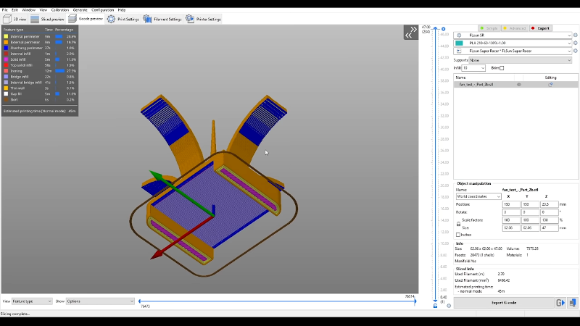
Task: Check the Inches checkbox
Action: click(x=457, y=235)
